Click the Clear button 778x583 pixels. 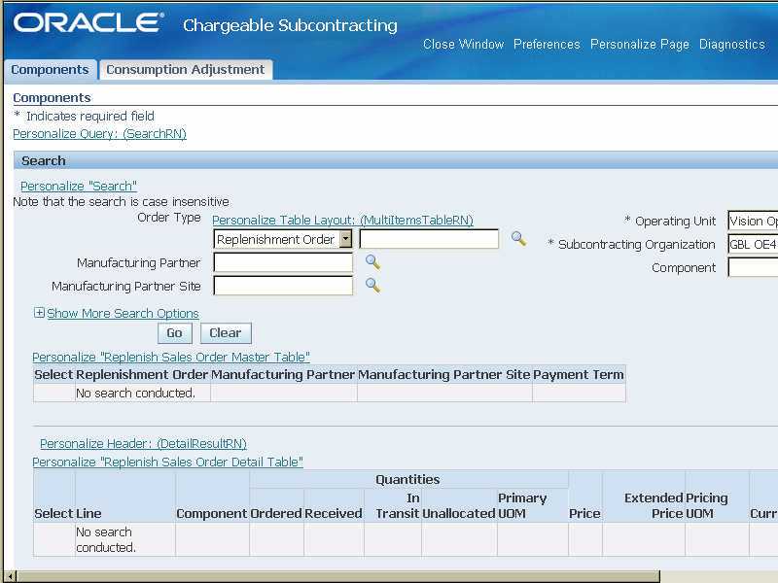coord(226,333)
